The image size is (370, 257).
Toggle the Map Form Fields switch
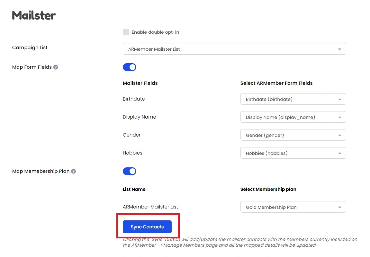pyautogui.click(x=129, y=67)
